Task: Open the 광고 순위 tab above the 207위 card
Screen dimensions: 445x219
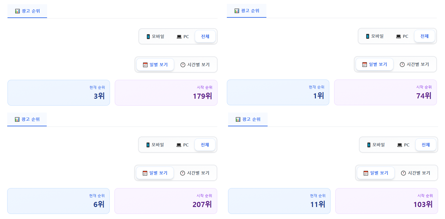Action: [27, 119]
